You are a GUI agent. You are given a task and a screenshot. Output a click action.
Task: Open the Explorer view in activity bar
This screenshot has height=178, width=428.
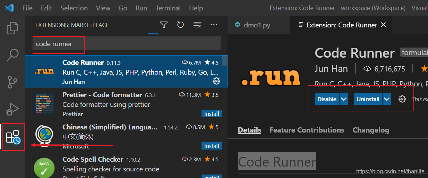[x=12, y=28]
